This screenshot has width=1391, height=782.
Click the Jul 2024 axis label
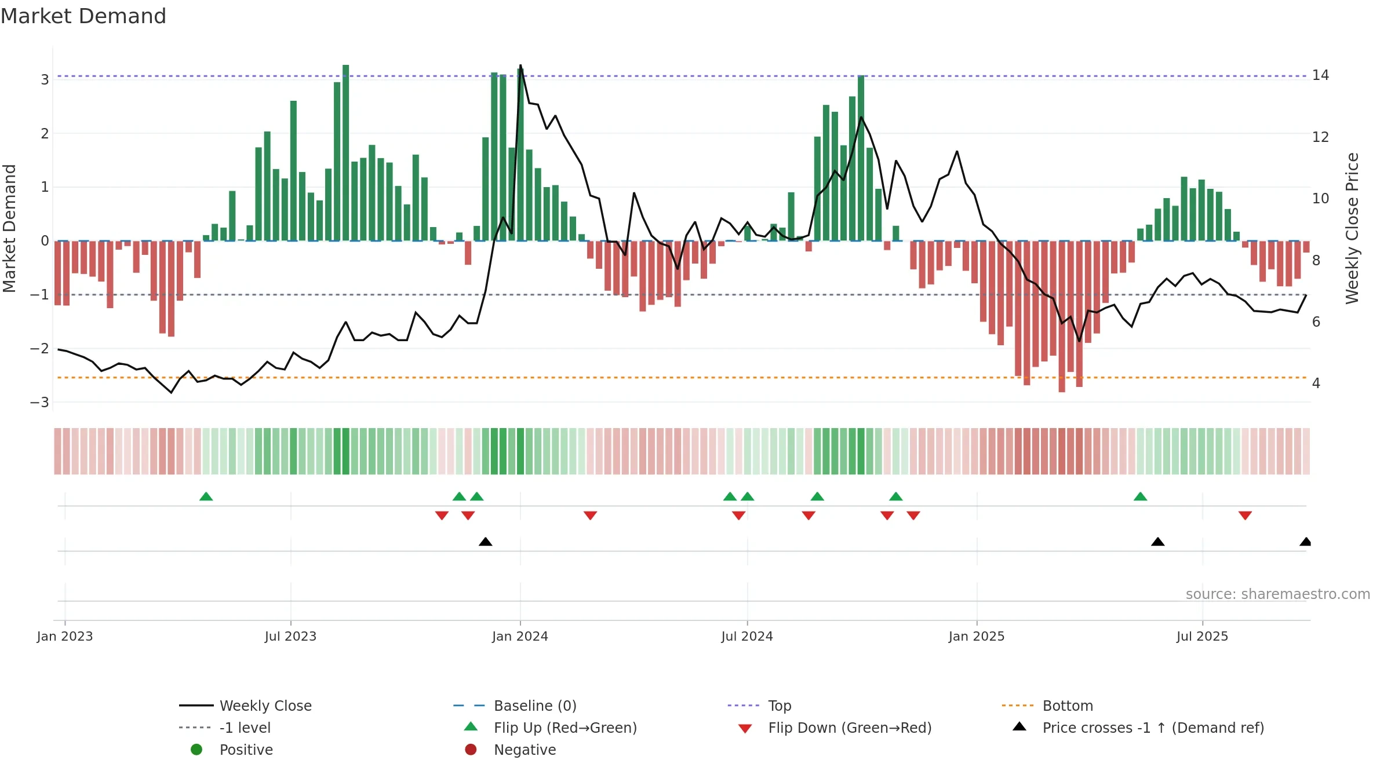(x=747, y=636)
